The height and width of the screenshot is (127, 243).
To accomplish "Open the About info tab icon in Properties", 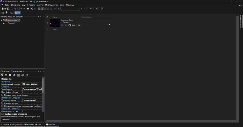I will pyautogui.click(x=23, y=75).
